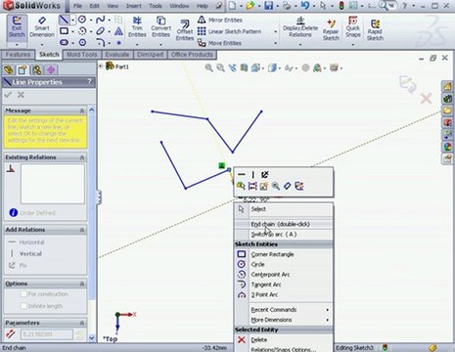The image size is (455, 352).
Task: Pick Corner Rectangle from context menu
Action: click(x=284, y=254)
